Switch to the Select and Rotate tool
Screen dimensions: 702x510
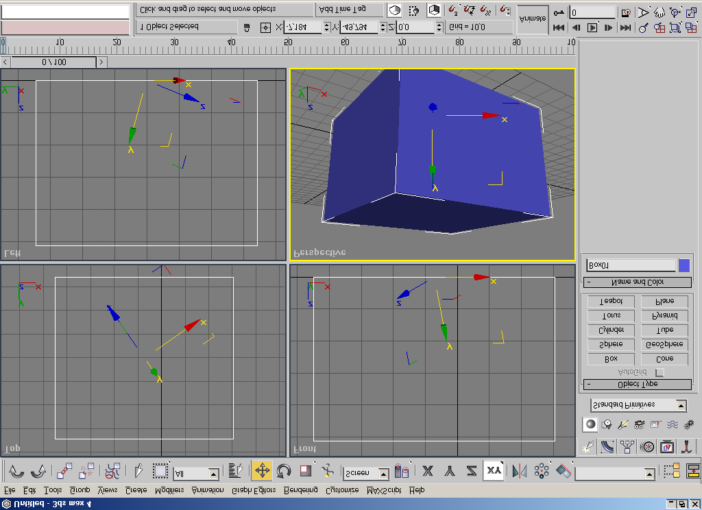[x=284, y=471]
